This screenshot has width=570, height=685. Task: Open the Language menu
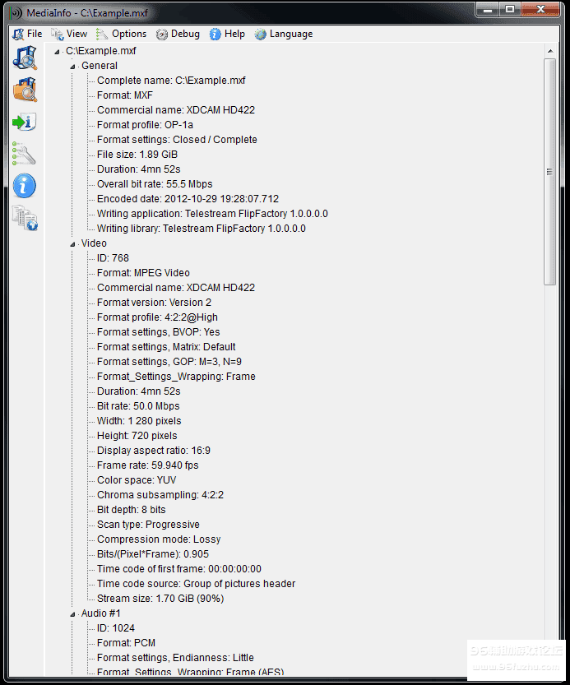[x=284, y=34]
